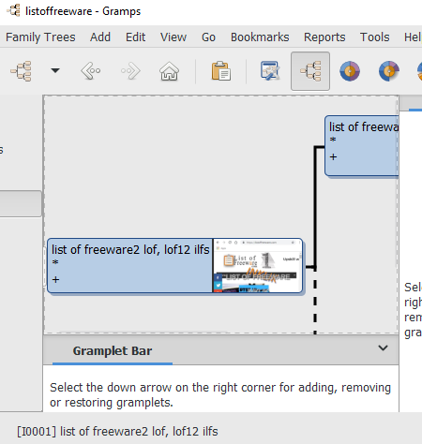Open the Reports menu
This screenshot has height=444, width=422.
[x=324, y=37]
